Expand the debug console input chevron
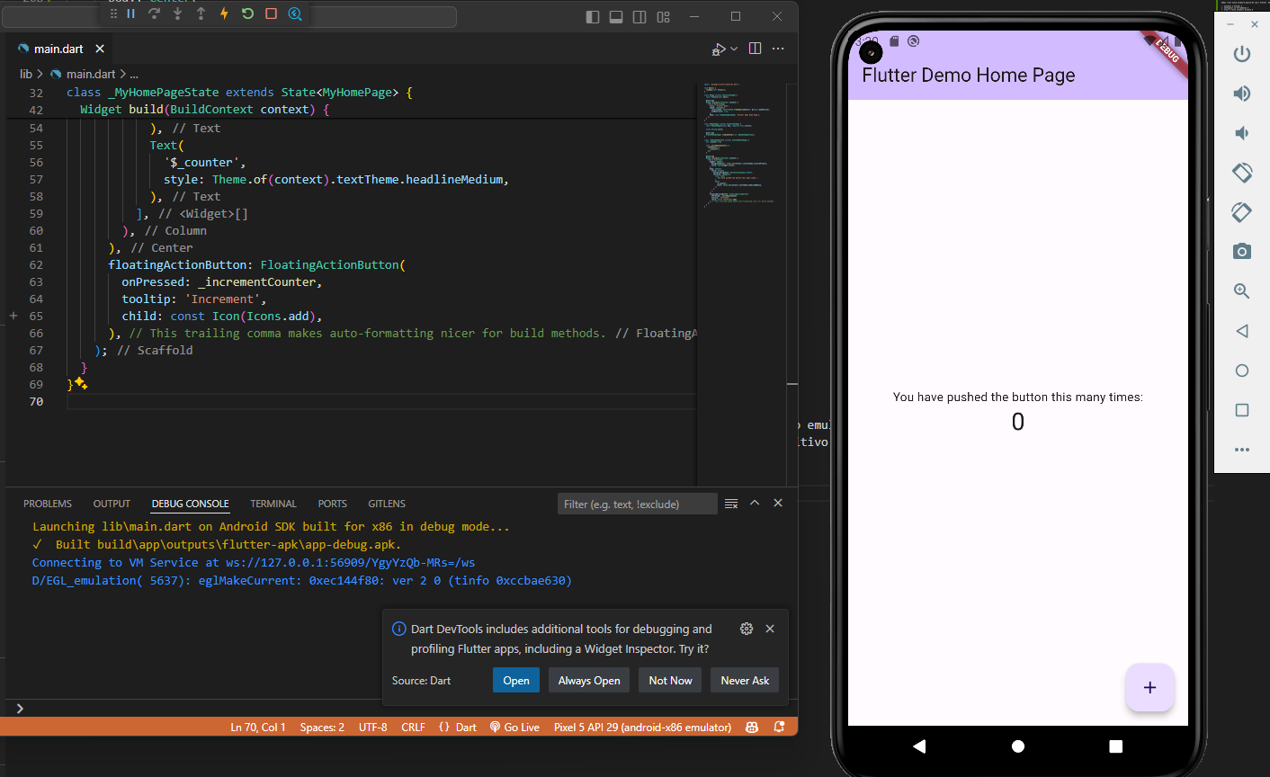This screenshot has height=777, width=1270. point(20,709)
